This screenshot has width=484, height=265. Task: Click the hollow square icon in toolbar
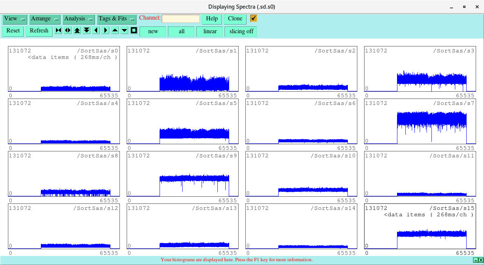(x=134, y=31)
